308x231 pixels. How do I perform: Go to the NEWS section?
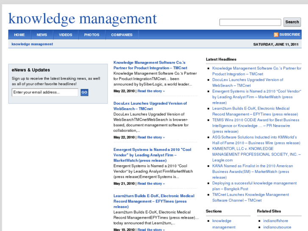(42, 35)
